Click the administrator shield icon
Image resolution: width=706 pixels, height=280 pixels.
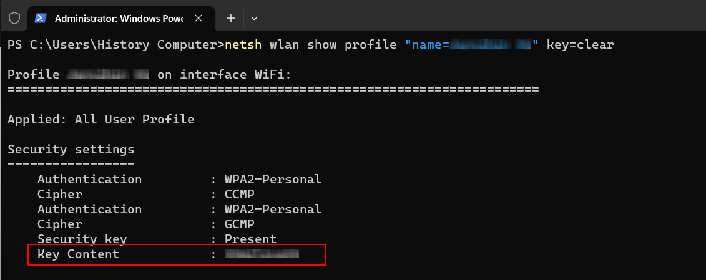[14, 18]
